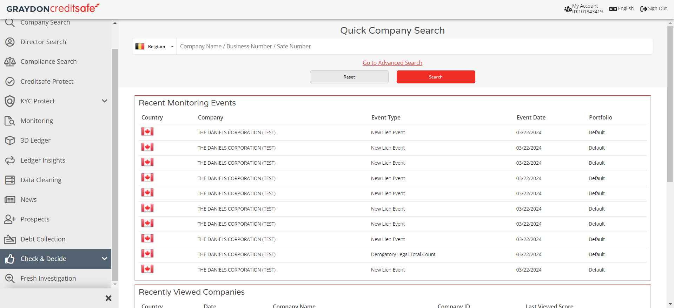This screenshot has height=308, width=674.
Task: Click the Recently Viewed Companies heading
Action: click(192, 292)
